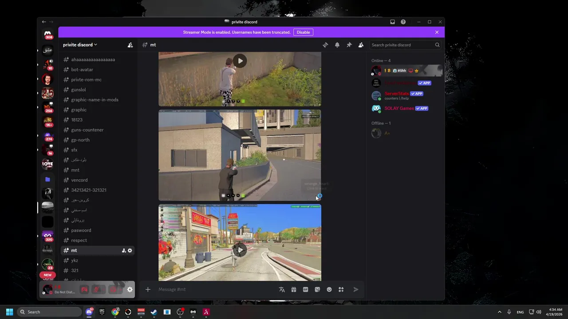Image resolution: width=568 pixels, height=319 pixels.
Task: Open the bot-avatar channel
Action: tap(98, 70)
